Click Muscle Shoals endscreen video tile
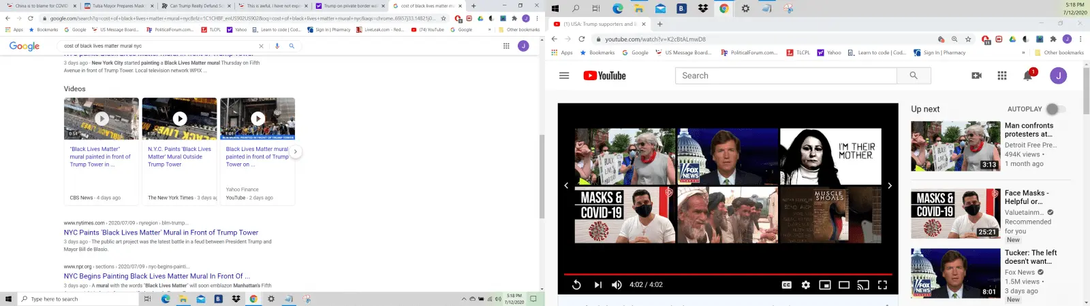 pos(830,216)
